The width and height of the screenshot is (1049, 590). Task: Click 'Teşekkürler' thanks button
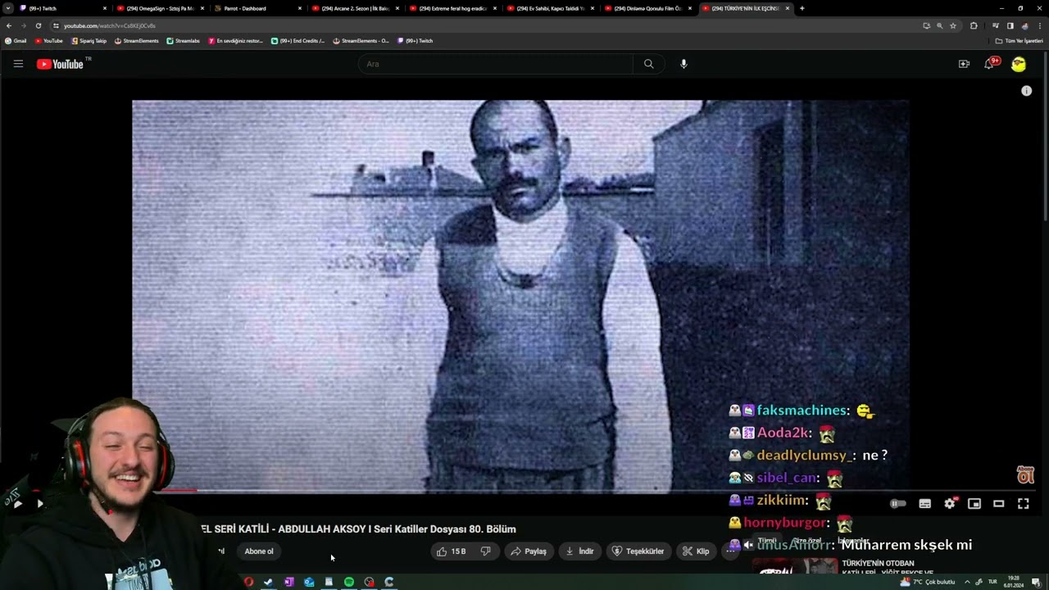click(x=638, y=551)
